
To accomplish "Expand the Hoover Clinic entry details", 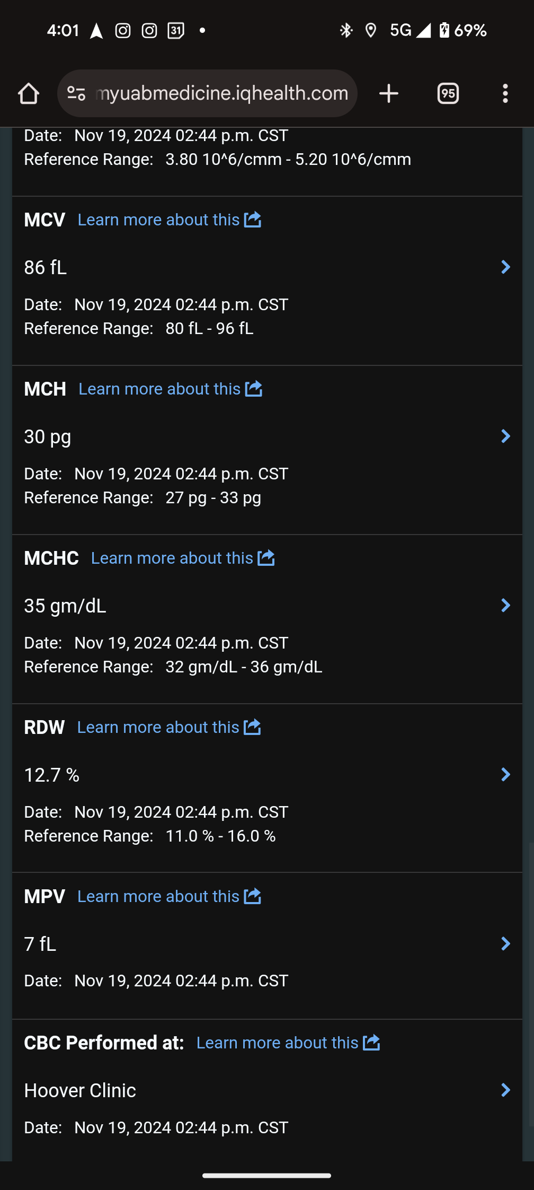I will tap(505, 1090).
